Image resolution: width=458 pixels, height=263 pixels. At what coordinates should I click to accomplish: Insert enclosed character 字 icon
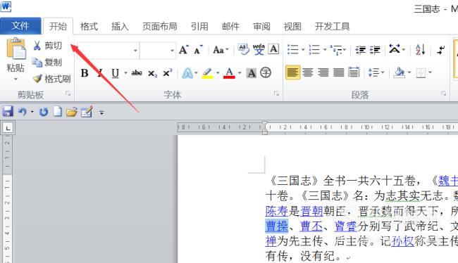click(x=266, y=72)
